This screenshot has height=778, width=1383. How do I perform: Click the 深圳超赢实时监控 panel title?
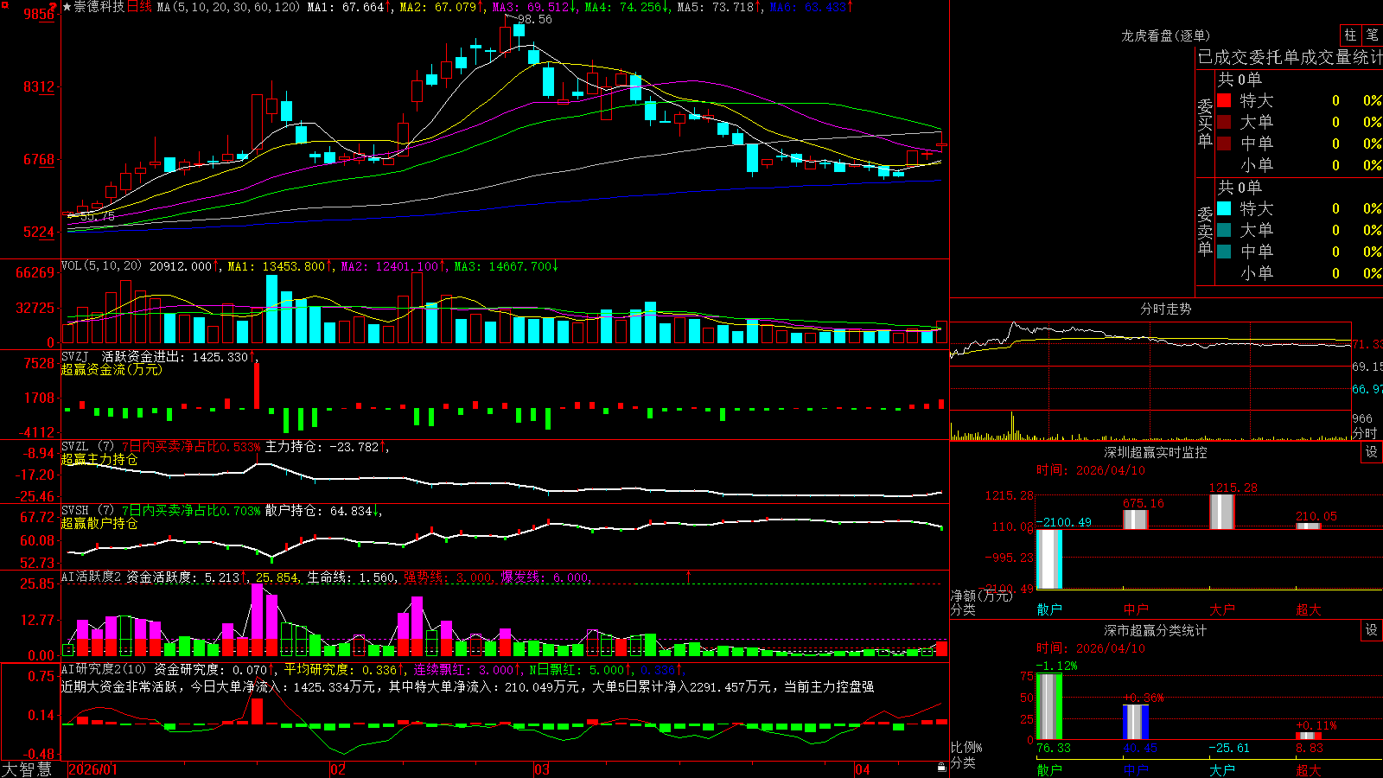coord(1156,452)
